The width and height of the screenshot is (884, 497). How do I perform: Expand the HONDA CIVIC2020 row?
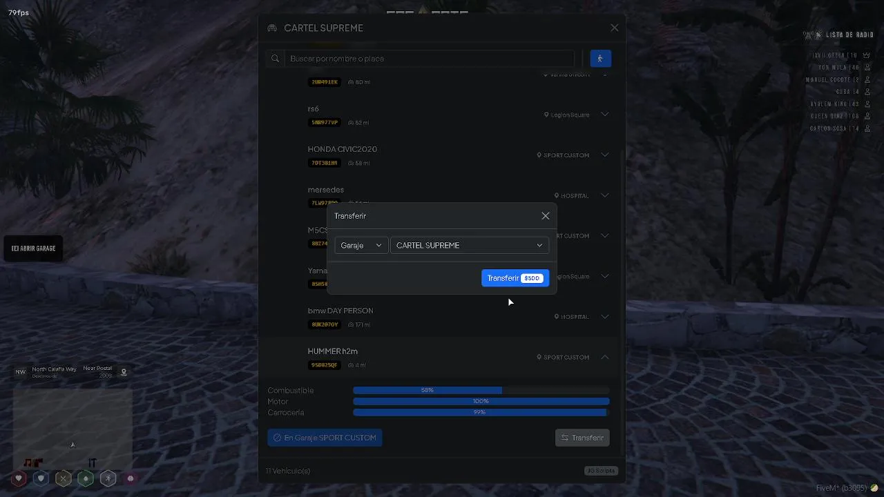point(604,155)
